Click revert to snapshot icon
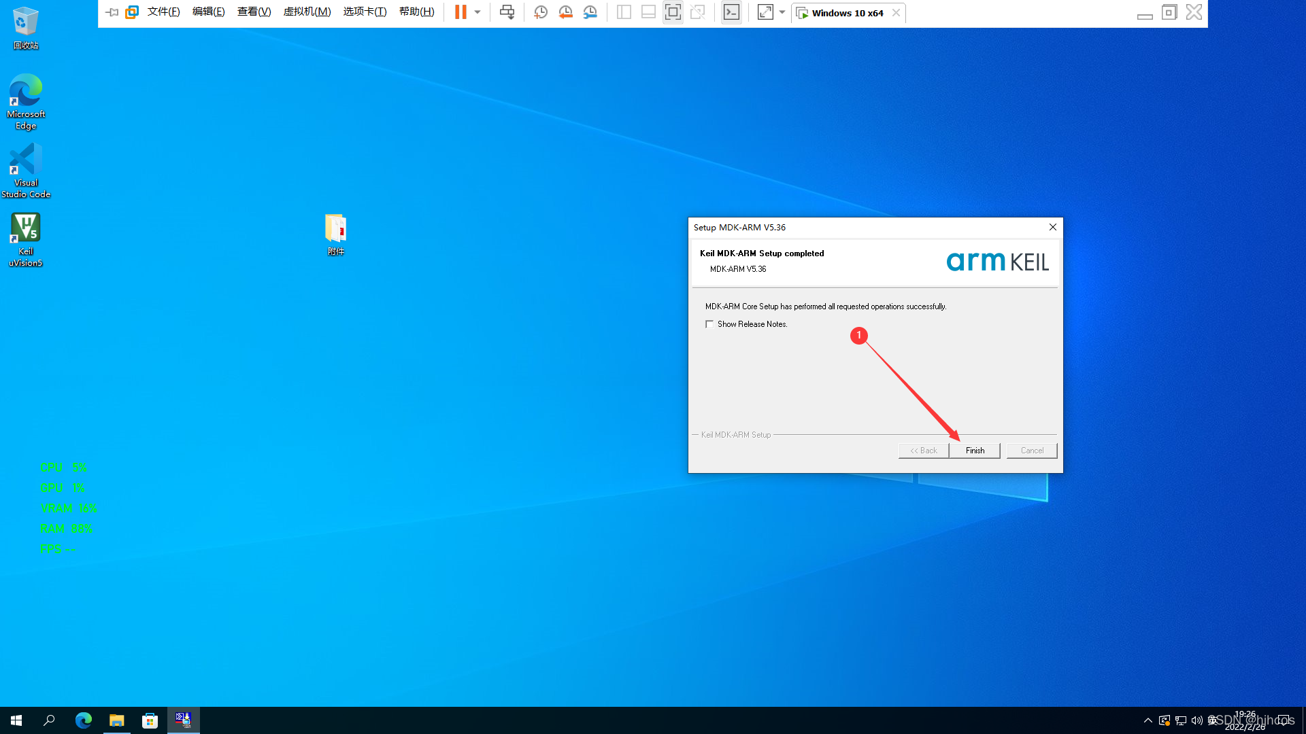The width and height of the screenshot is (1306, 734). pyautogui.click(x=565, y=12)
